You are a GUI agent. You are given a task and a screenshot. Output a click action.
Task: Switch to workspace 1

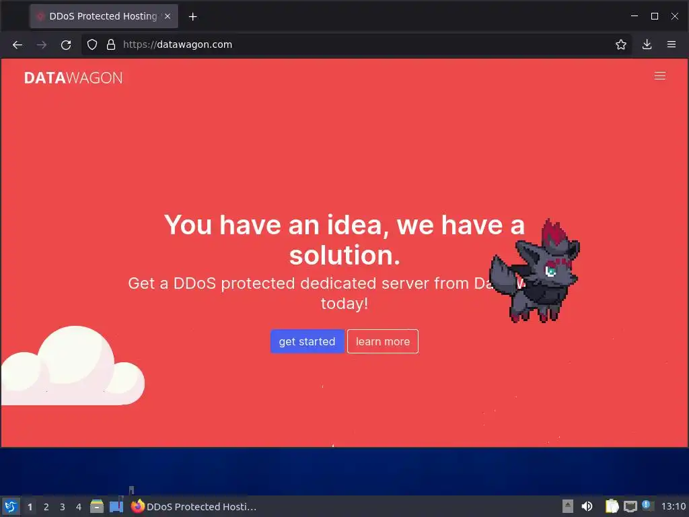coord(30,507)
